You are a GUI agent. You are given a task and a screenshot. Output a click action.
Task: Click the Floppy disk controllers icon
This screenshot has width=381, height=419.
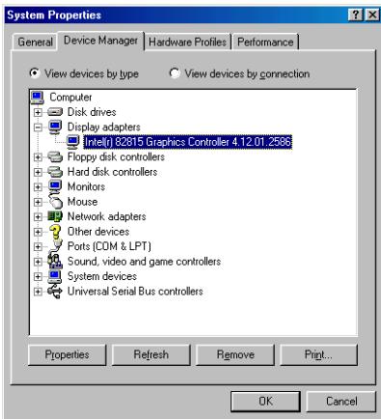55,157
